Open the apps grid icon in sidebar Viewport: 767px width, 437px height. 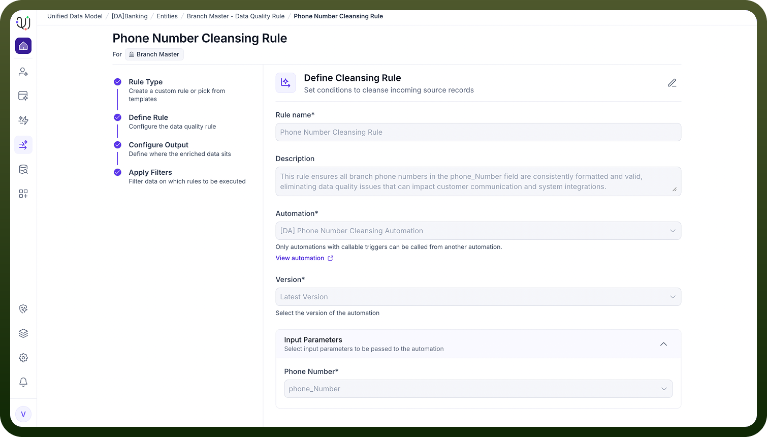[x=23, y=194]
